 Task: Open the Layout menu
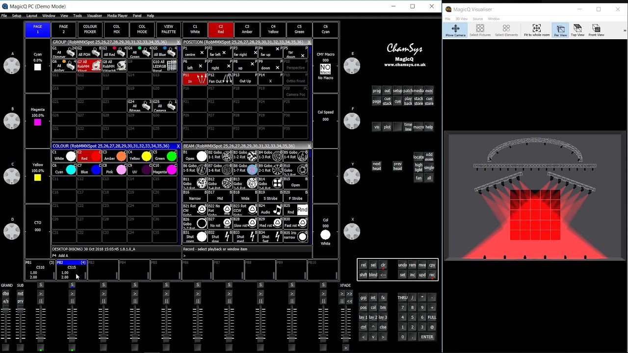[32, 16]
